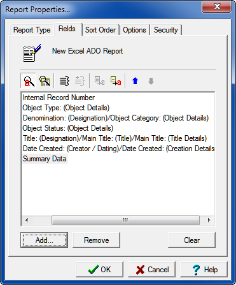The image size is (236, 285).
Task: Click the grey move-down arrow icon
Action: 151,81
